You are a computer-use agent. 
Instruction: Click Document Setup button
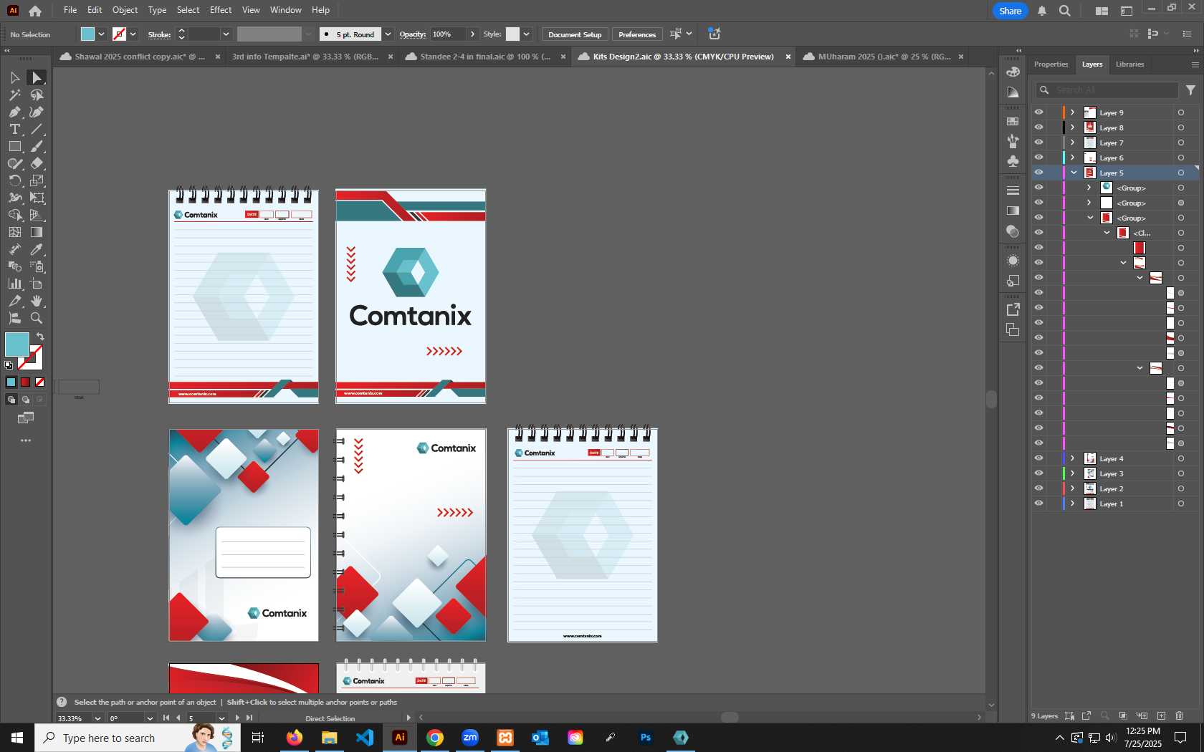(575, 34)
